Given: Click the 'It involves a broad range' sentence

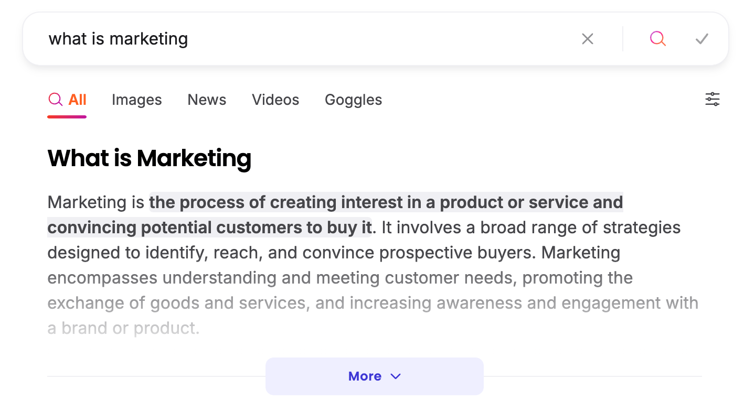Looking at the screenshot, I should 530,227.
